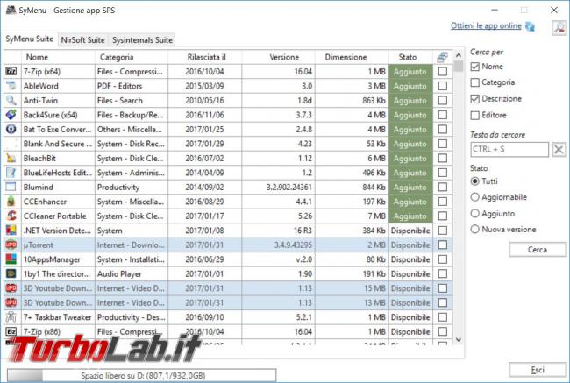Sort by the Nome column header
Image resolution: width=570 pixels, height=383 pixels.
click(58, 57)
